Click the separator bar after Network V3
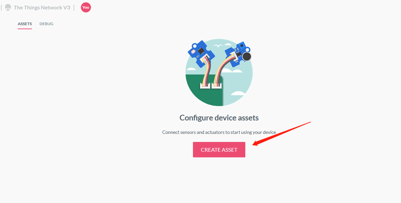 [74, 7]
